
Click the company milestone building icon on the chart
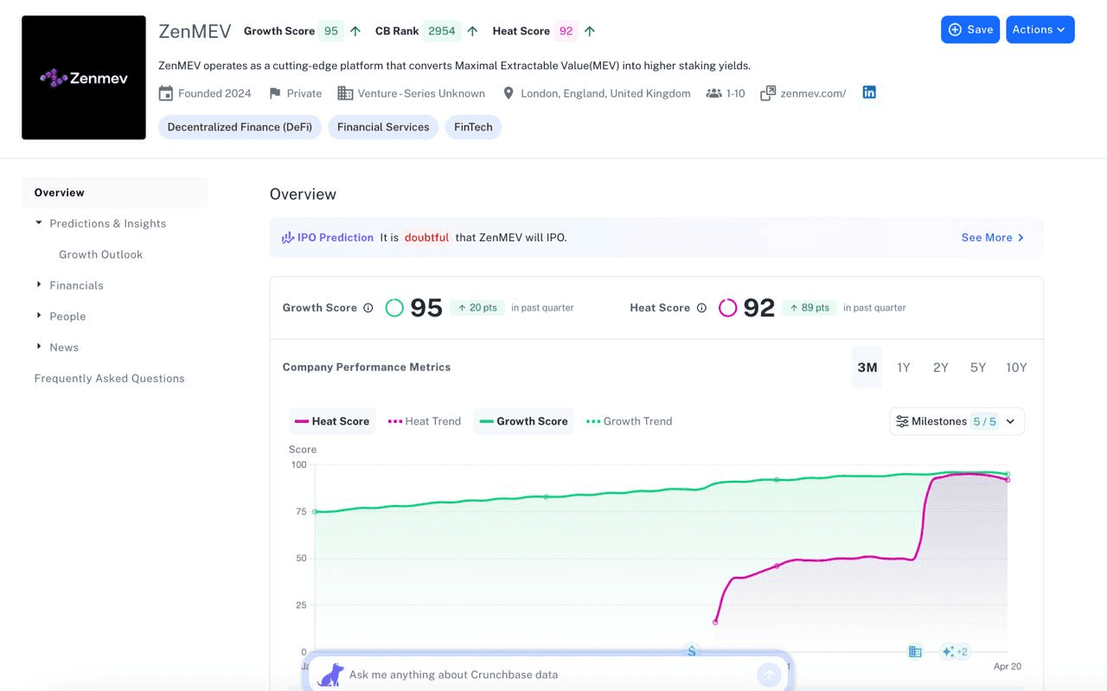[x=915, y=651]
